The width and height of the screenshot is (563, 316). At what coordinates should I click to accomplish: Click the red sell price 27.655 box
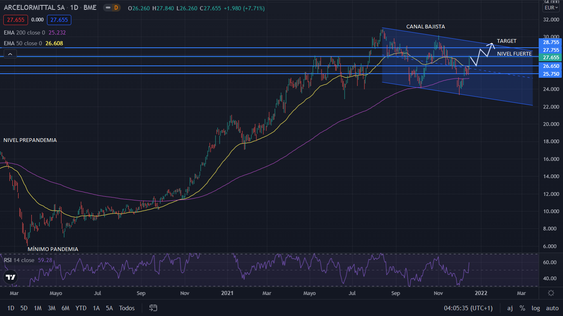[16, 20]
